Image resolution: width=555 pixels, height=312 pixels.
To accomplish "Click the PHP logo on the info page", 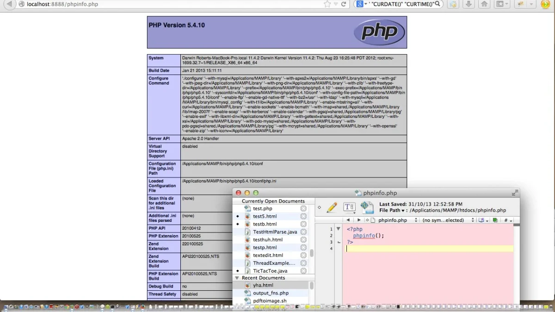I will click(x=379, y=32).
